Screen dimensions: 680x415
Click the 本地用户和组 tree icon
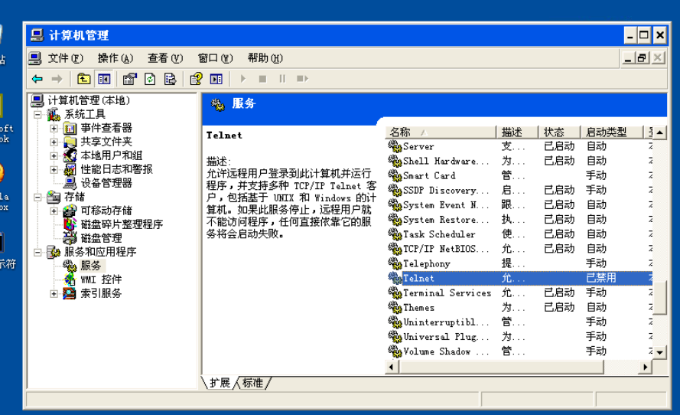point(70,155)
